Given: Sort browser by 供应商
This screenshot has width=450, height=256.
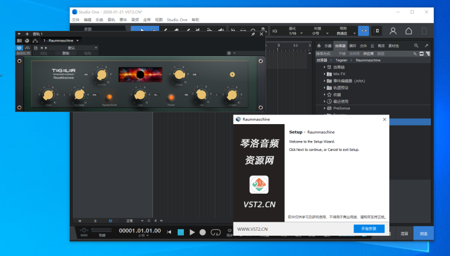Looking at the screenshot, I should [368, 53].
